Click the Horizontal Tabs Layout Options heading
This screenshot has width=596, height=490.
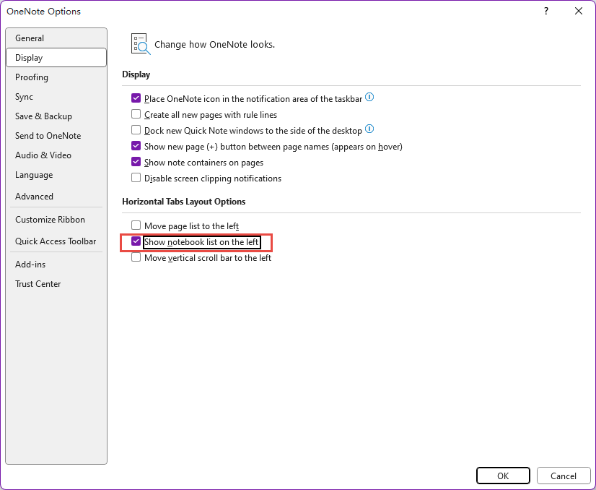183,202
